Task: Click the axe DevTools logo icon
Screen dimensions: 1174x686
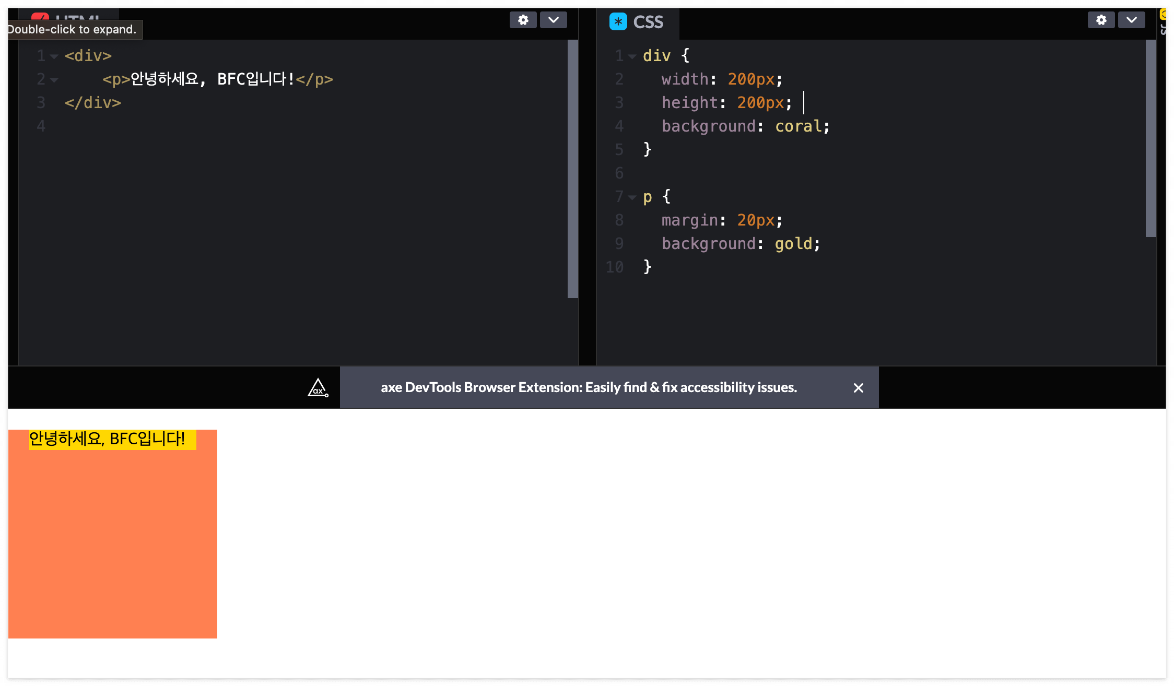Action: [x=318, y=388]
